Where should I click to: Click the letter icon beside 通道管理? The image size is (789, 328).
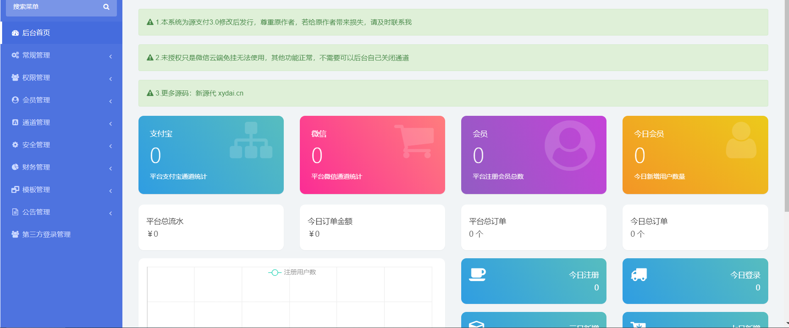(x=15, y=123)
